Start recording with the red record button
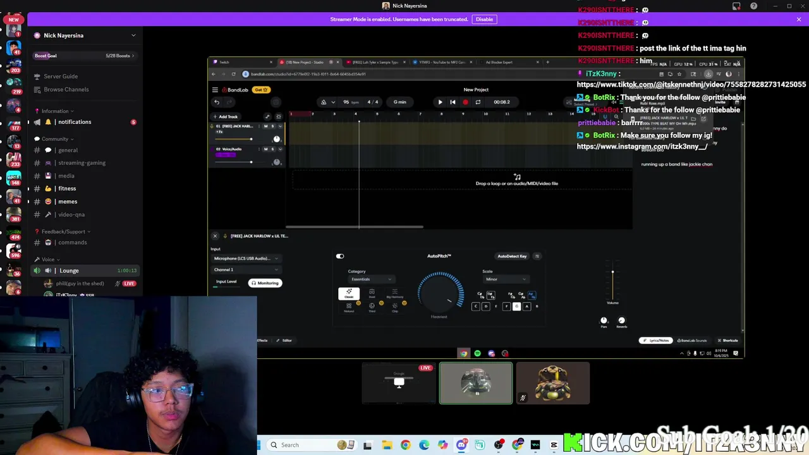Viewport: 809px width, 455px height. [466, 102]
